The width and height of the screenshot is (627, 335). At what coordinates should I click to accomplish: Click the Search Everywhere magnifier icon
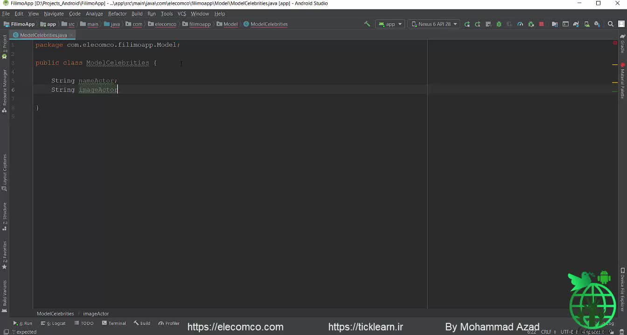coord(610,24)
